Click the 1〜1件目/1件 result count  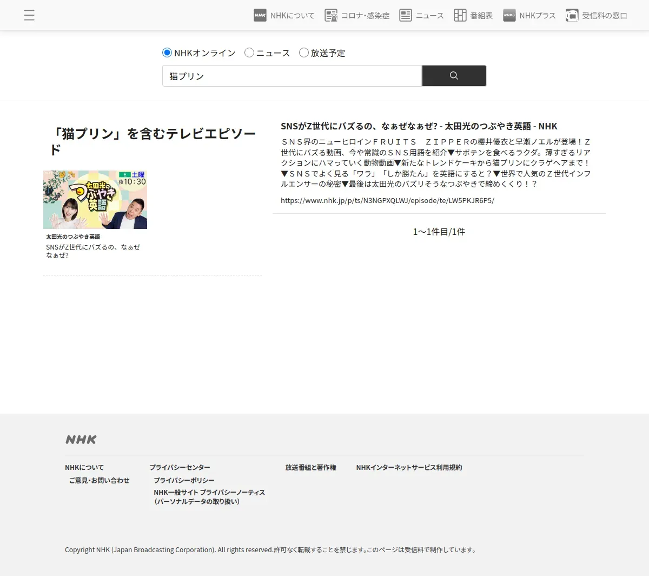[x=439, y=232]
